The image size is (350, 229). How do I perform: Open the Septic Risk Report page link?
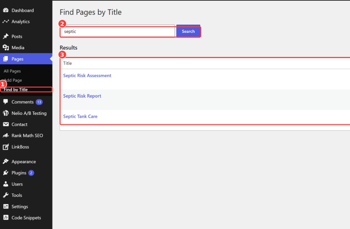click(x=82, y=96)
